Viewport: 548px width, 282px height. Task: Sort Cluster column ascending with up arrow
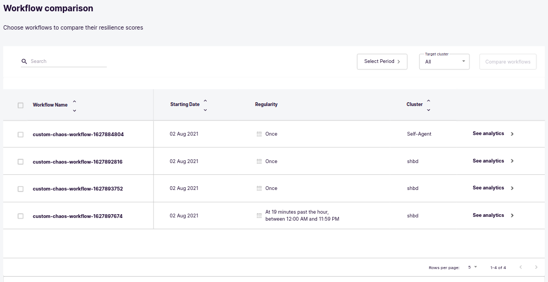pos(428,101)
